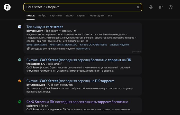Switch to the «картинки» tab
The height and width of the screenshot is (115, 180).
(x=56, y=16)
